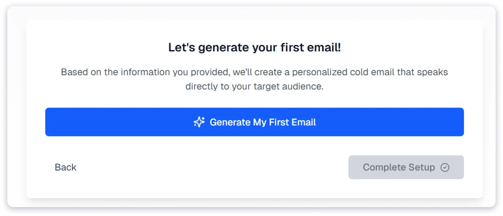The height and width of the screenshot is (216, 503).
Task: Select the "Generate My First Email" label text
Action: point(262,122)
